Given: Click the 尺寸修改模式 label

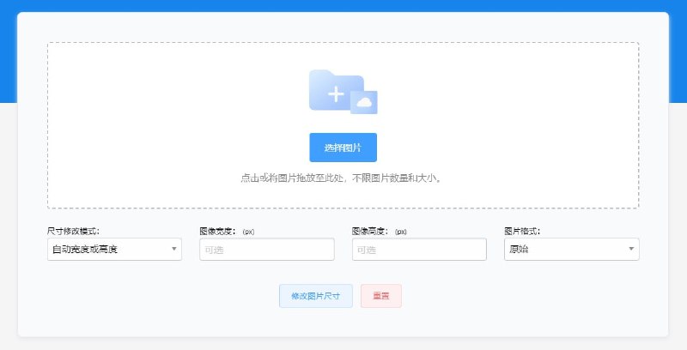Looking at the screenshot, I should click(x=73, y=231).
